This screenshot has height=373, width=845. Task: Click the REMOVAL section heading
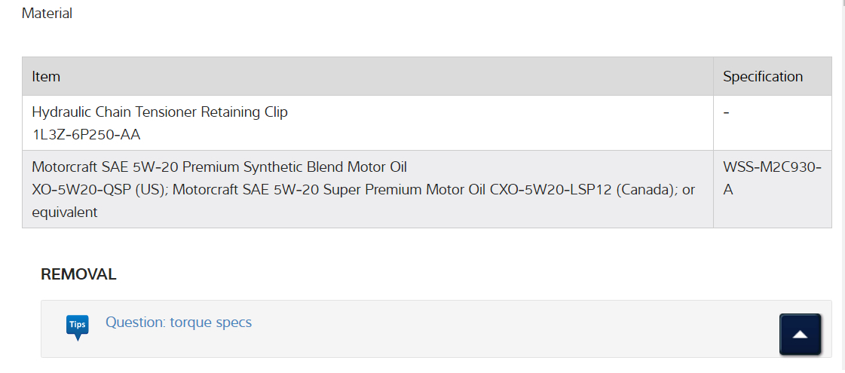(78, 275)
